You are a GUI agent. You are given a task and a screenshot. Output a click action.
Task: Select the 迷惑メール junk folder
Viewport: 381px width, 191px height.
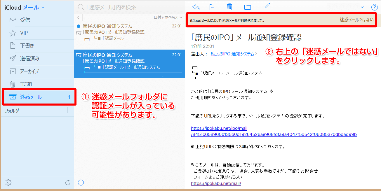point(38,97)
